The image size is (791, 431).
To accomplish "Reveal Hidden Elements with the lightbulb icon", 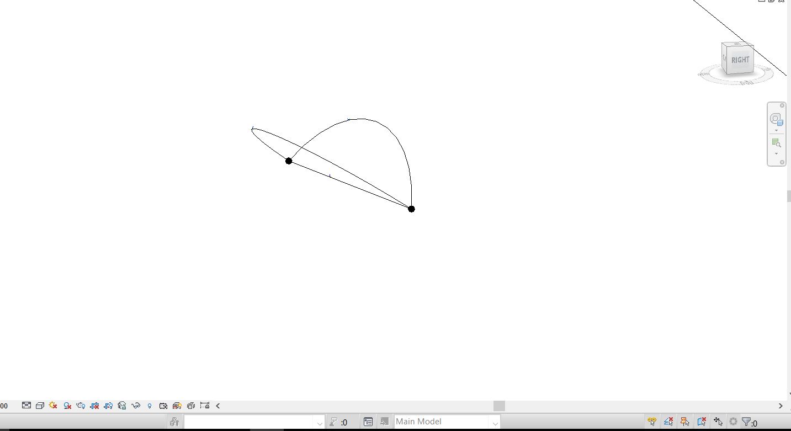I will 150,406.
